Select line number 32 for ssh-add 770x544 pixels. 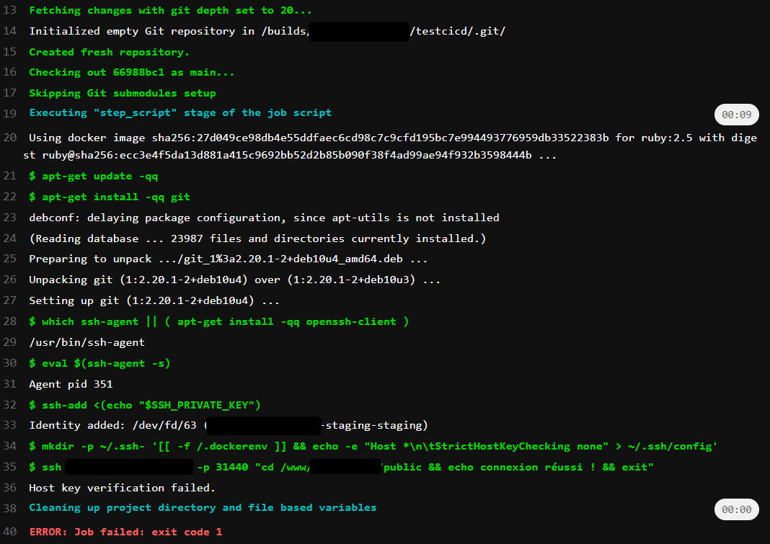(x=9, y=405)
